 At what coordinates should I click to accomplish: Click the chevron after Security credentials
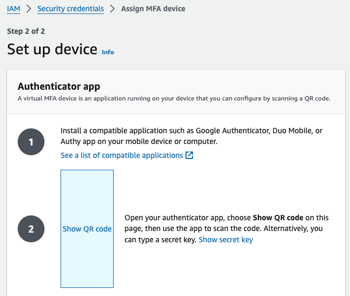[113, 9]
